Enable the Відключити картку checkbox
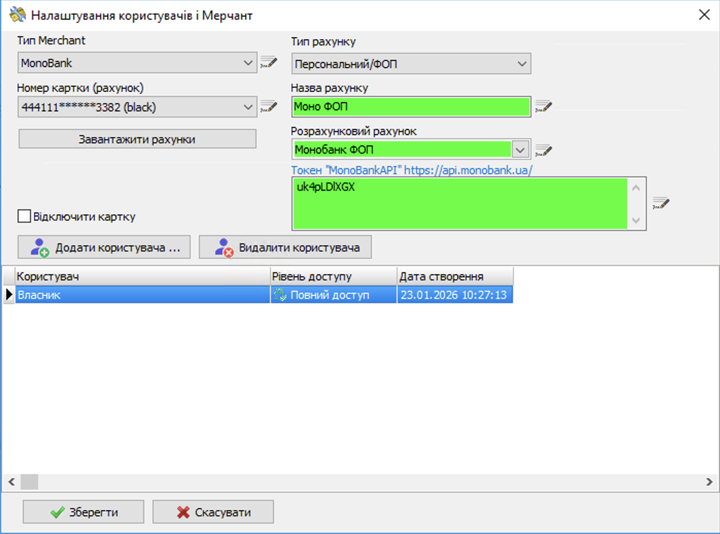The width and height of the screenshot is (720, 534). pos(24,216)
